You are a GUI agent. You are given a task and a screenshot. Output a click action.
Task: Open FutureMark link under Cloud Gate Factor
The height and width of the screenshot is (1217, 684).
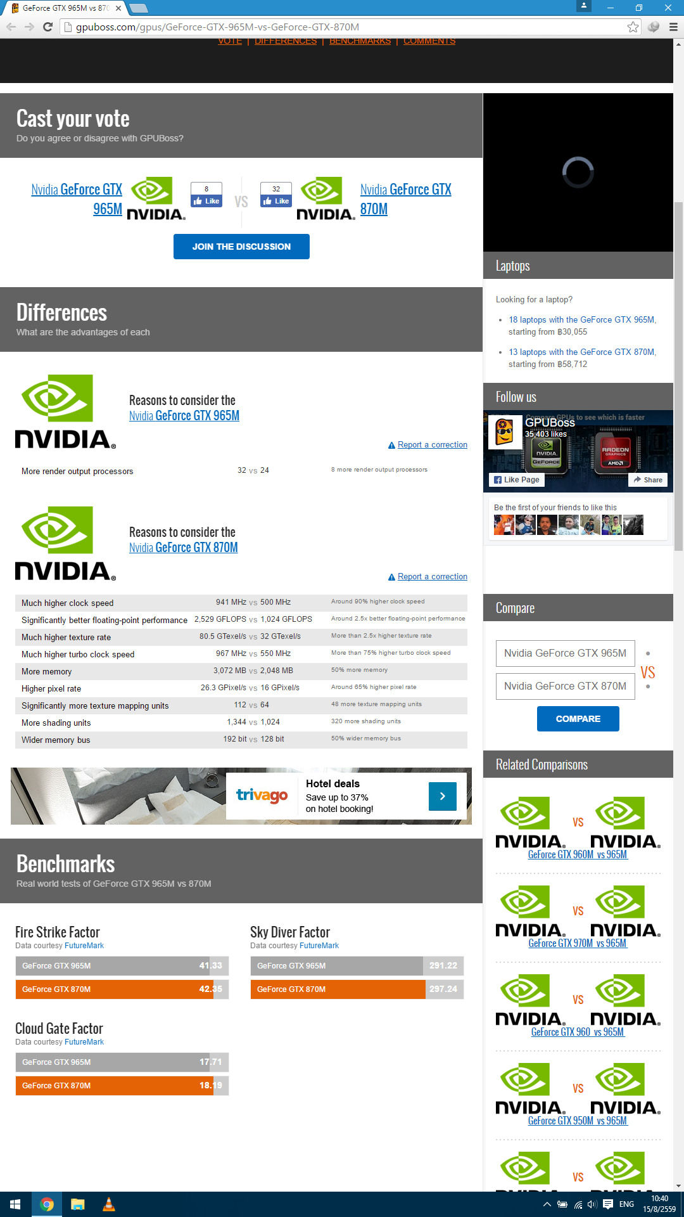point(84,1042)
